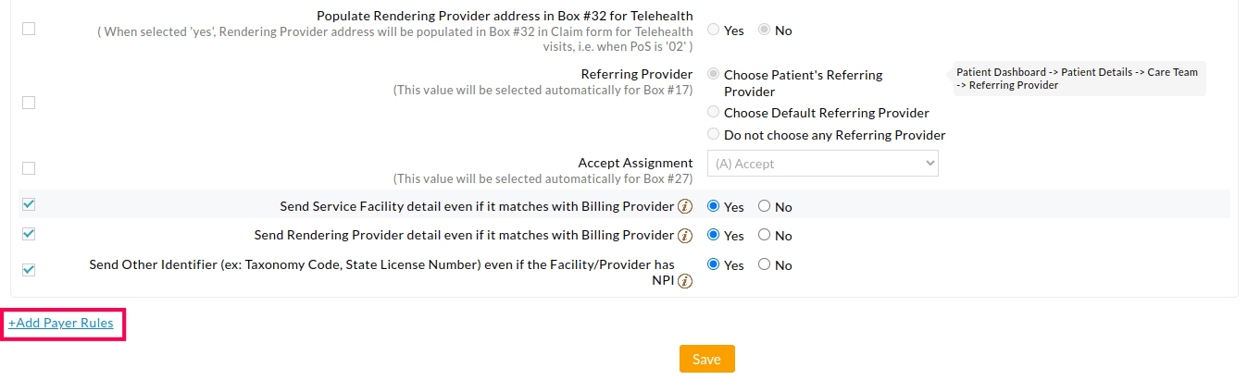Click info icon beside Send Other Identifier
The image size is (1248, 380).
click(x=686, y=282)
